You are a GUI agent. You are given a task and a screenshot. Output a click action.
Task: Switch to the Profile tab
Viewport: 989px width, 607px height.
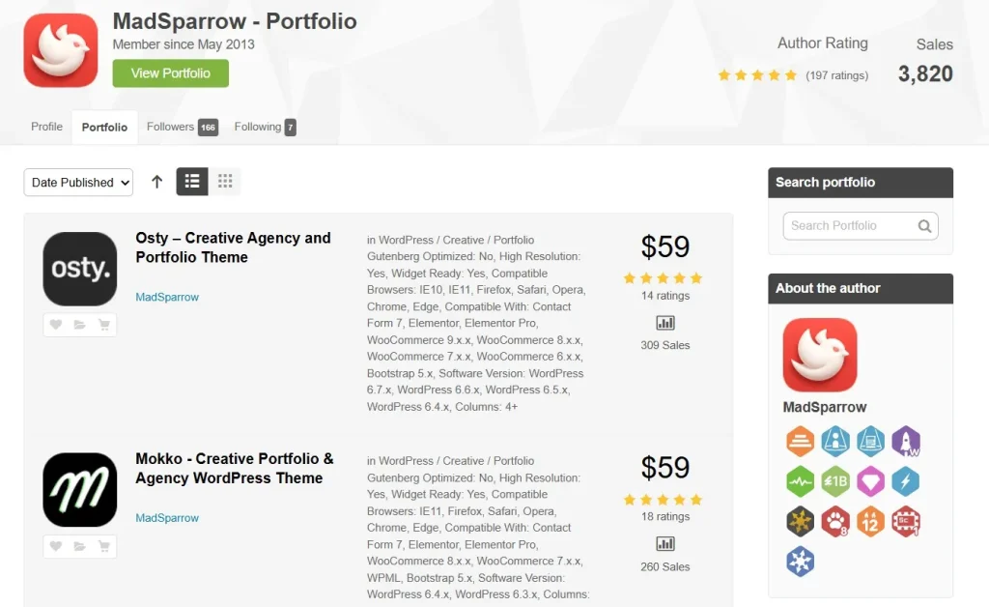click(x=46, y=127)
